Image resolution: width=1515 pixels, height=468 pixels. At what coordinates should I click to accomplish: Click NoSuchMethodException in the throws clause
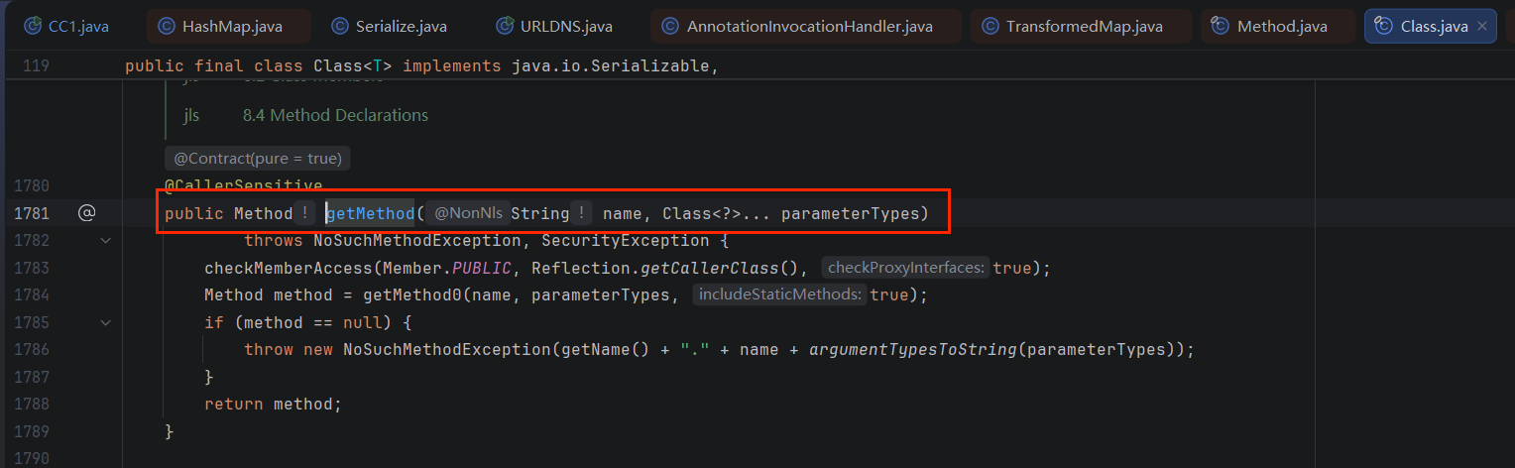417,240
